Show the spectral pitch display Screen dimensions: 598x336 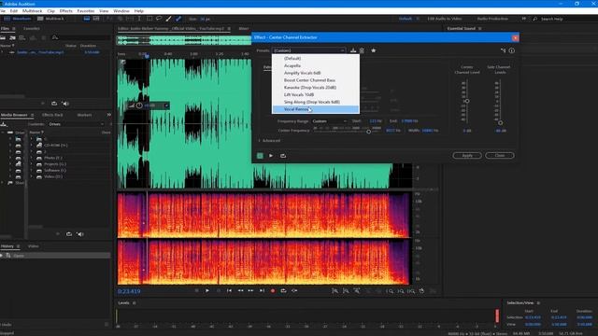coord(96,19)
